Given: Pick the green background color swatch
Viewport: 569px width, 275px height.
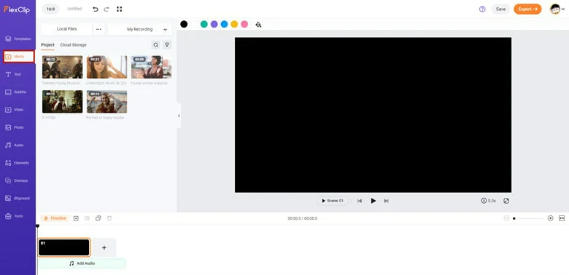Looking at the screenshot, I should [x=204, y=24].
